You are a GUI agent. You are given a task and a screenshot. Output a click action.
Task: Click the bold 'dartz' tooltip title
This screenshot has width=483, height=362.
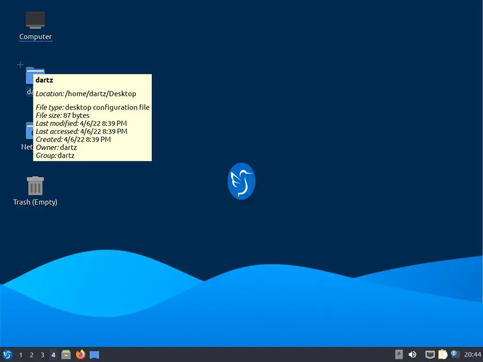(x=44, y=80)
